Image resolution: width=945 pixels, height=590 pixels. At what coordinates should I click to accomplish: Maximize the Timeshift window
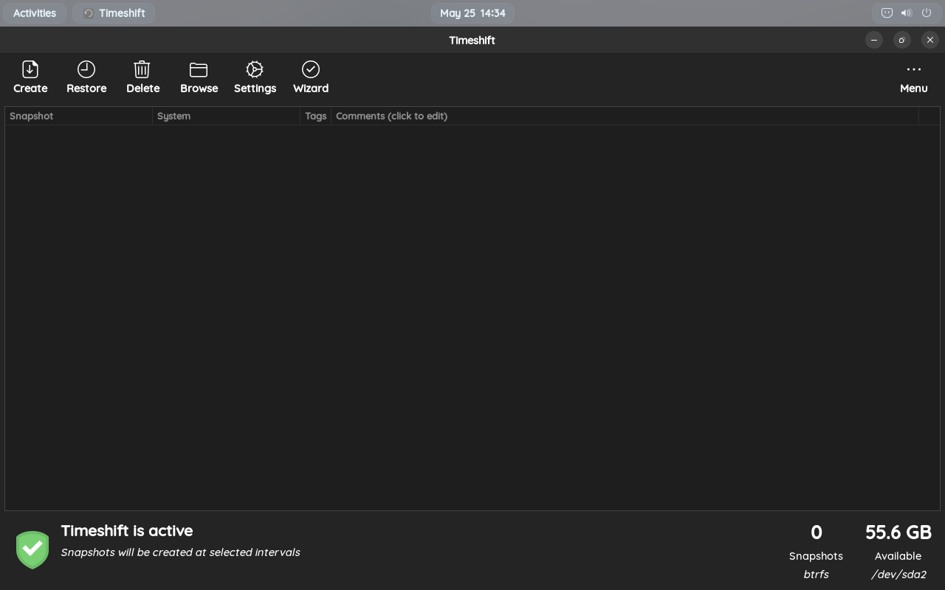(x=902, y=40)
